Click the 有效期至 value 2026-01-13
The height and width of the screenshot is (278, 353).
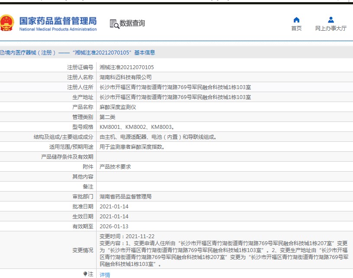click(x=114, y=226)
